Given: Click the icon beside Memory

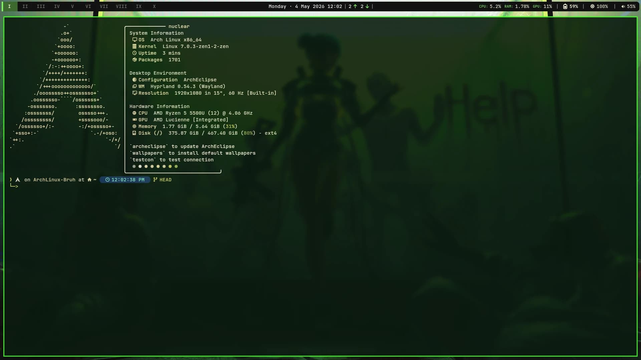Looking at the screenshot, I should (135, 126).
